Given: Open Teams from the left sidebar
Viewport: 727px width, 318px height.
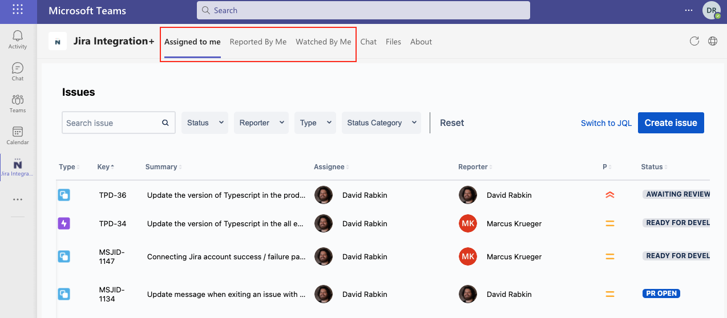Looking at the screenshot, I should (x=18, y=104).
